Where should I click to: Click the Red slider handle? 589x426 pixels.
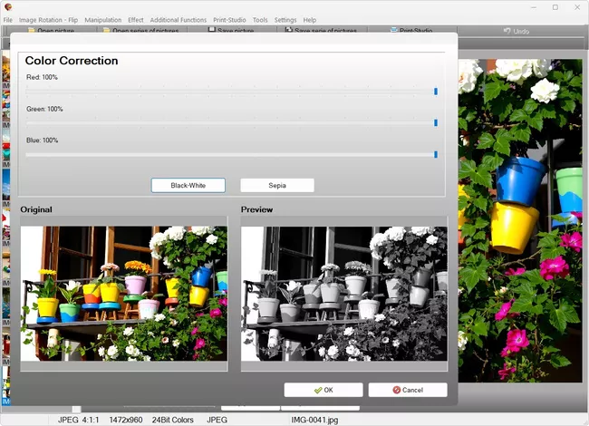point(436,92)
